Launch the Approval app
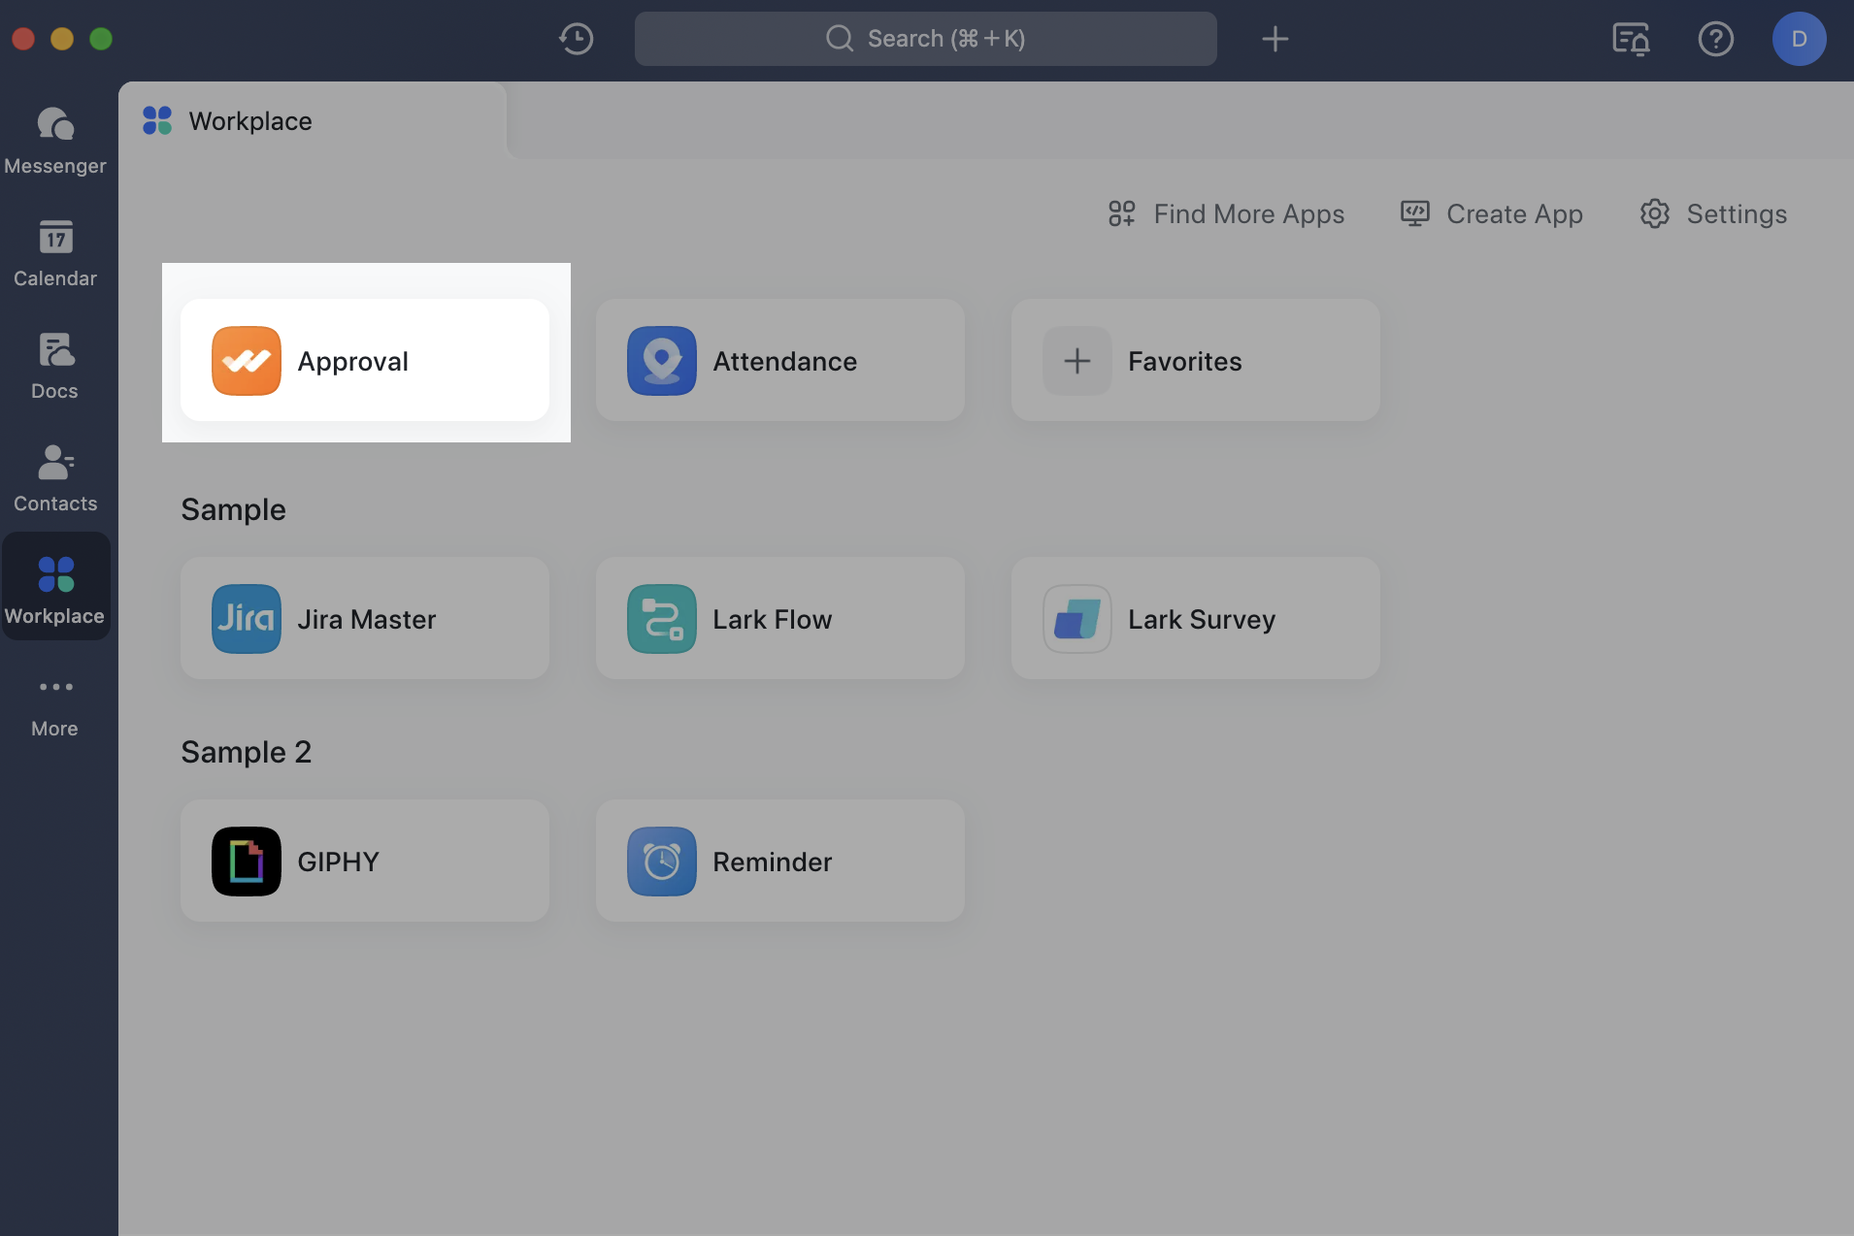 tap(365, 360)
